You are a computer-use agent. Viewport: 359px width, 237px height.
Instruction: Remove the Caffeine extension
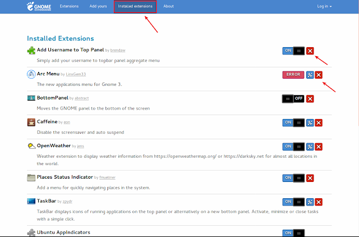click(x=319, y=123)
